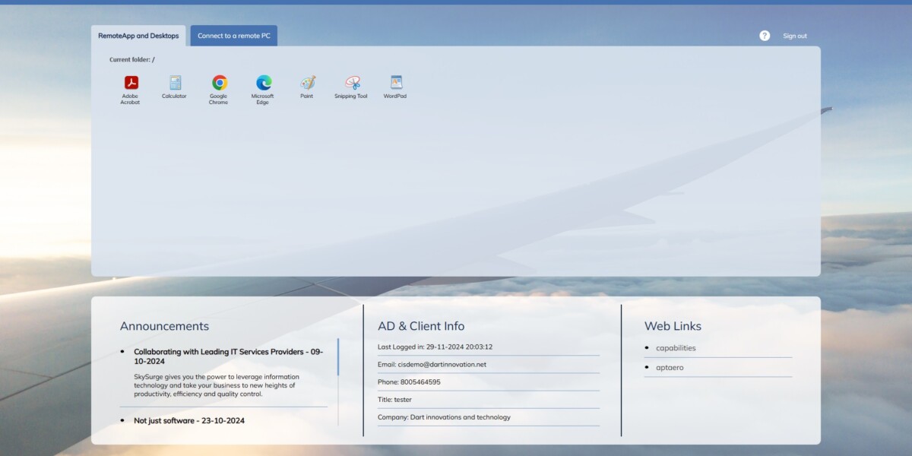
Task: Open the Calculator application
Action: pos(174,85)
